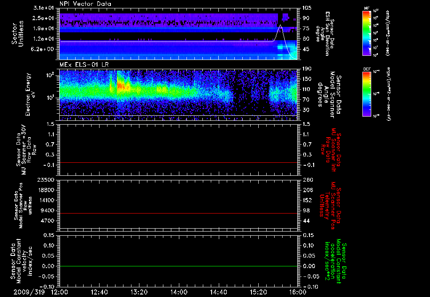Click the red MU Scanner Pos Telemetry label

pos(330,206)
